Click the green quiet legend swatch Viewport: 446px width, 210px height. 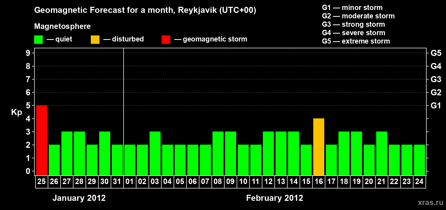pos(38,40)
